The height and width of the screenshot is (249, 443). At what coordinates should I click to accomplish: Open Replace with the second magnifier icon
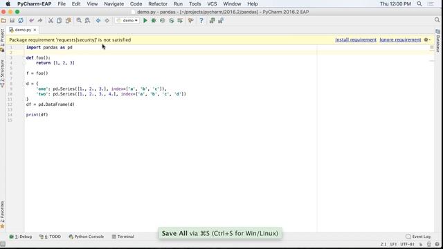(88, 21)
